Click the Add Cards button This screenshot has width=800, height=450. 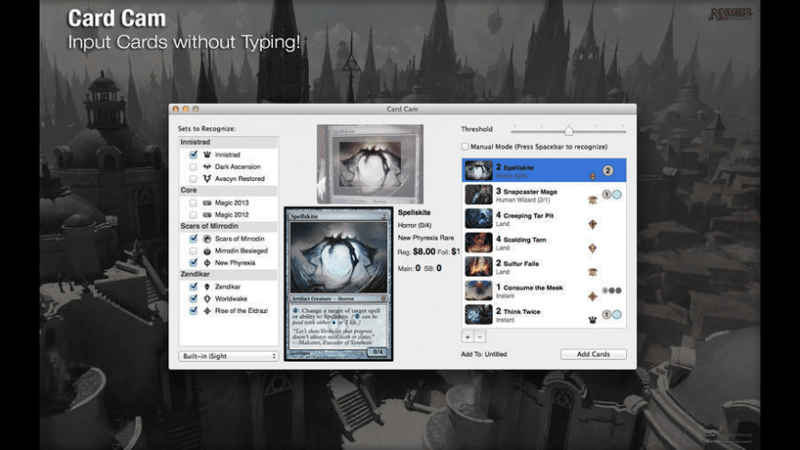(593, 354)
